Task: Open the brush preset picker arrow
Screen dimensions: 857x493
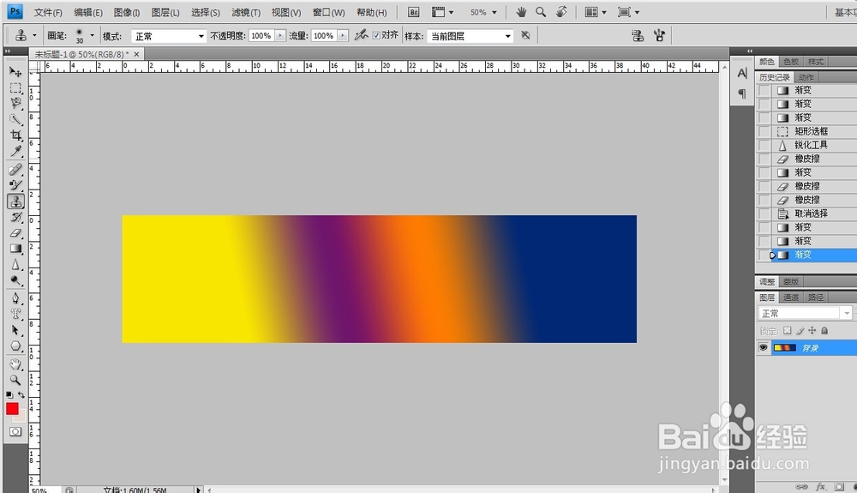Action: pyautogui.click(x=92, y=35)
